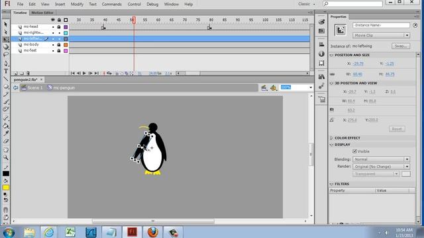Select the Selection arrow tool
Image resolution: width=424 pixels, height=238 pixels.
[x=6, y=24]
